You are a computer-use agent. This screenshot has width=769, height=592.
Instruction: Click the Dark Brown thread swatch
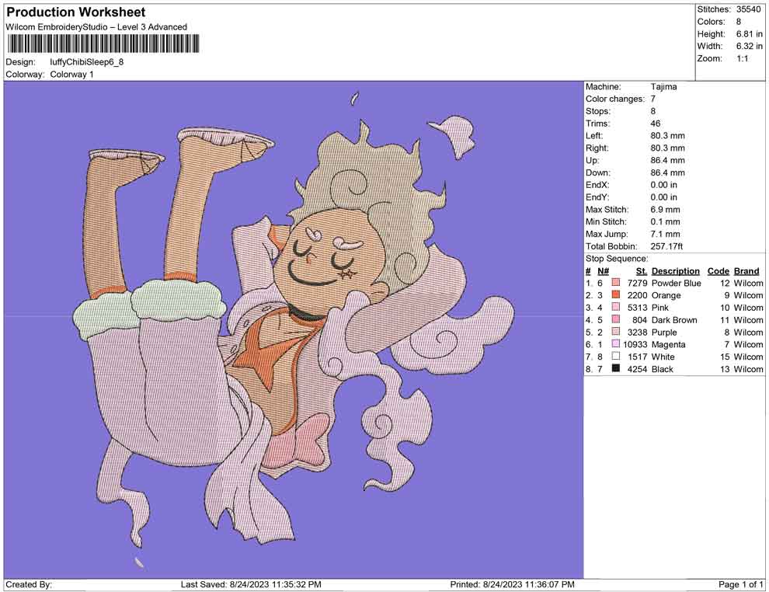616,320
